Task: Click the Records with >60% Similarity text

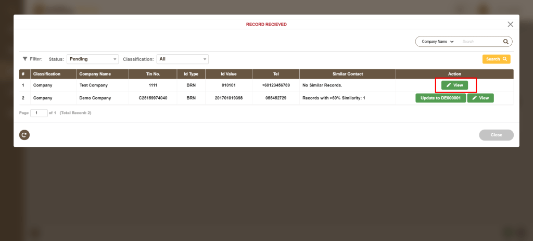Action: coord(332,98)
